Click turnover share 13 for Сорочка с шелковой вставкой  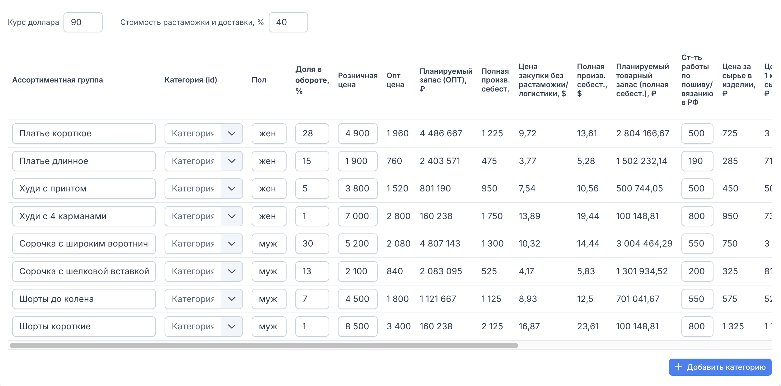click(x=312, y=271)
